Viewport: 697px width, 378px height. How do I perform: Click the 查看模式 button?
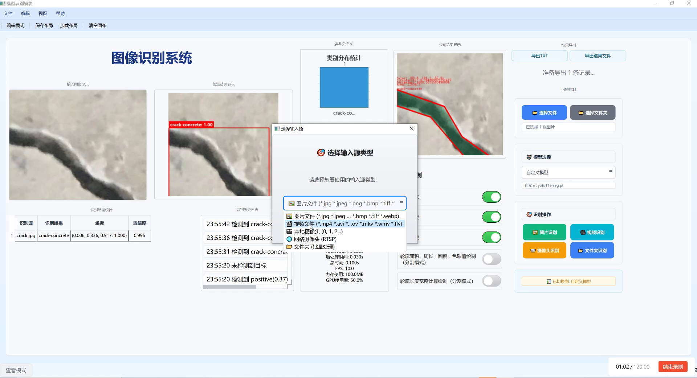(16, 370)
